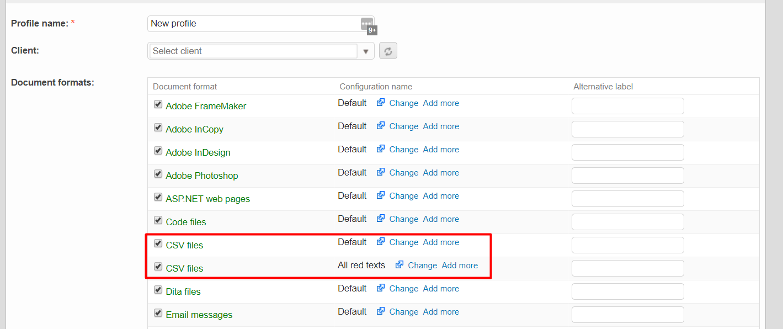This screenshot has width=783, height=329.
Task: Click the refresh icon next to Client
Action: [x=388, y=51]
